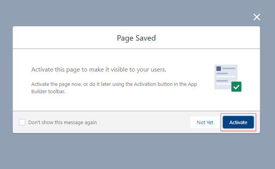Click the "Don't show this message again" label
Viewport: 275px width, 169px height.
[63, 122]
